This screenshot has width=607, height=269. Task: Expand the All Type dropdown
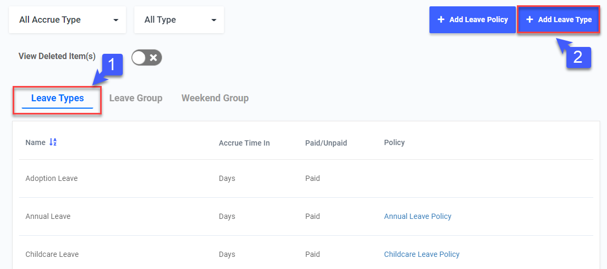pyautogui.click(x=179, y=20)
